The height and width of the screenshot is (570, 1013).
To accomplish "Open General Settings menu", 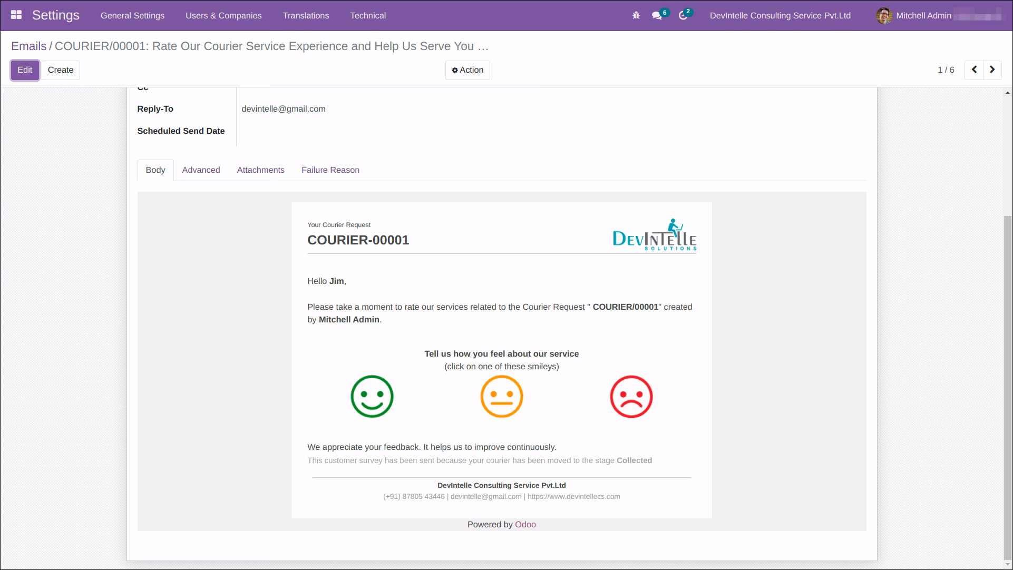I will pos(132,16).
